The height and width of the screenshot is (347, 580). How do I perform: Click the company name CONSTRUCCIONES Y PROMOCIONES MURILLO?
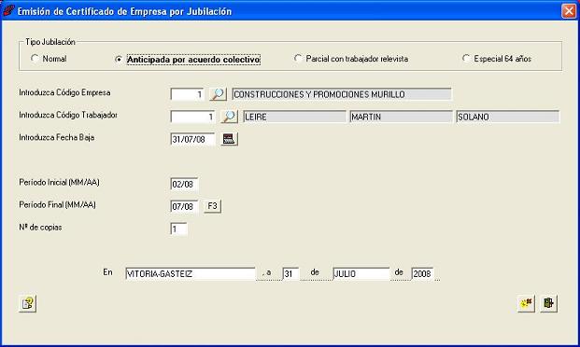pos(342,94)
